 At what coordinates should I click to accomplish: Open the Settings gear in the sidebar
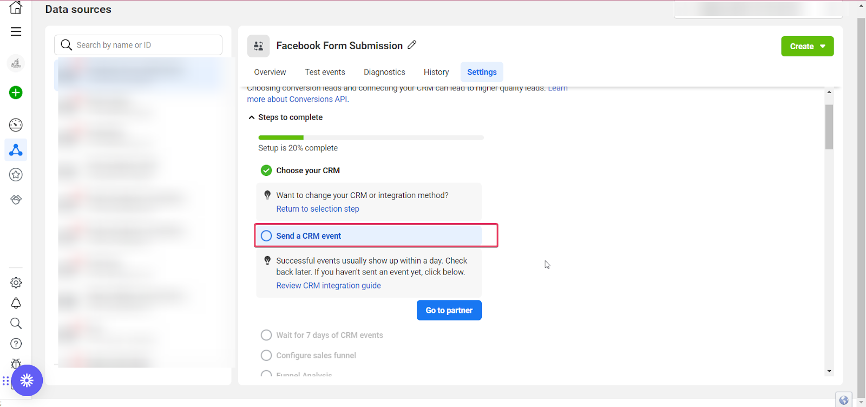click(16, 283)
